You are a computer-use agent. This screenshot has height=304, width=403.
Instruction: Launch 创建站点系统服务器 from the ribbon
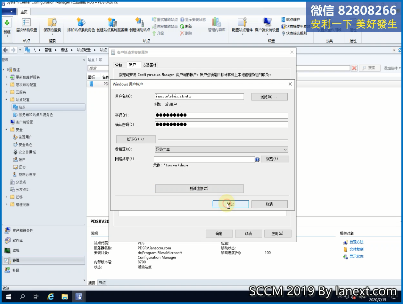click(x=112, y=25)
